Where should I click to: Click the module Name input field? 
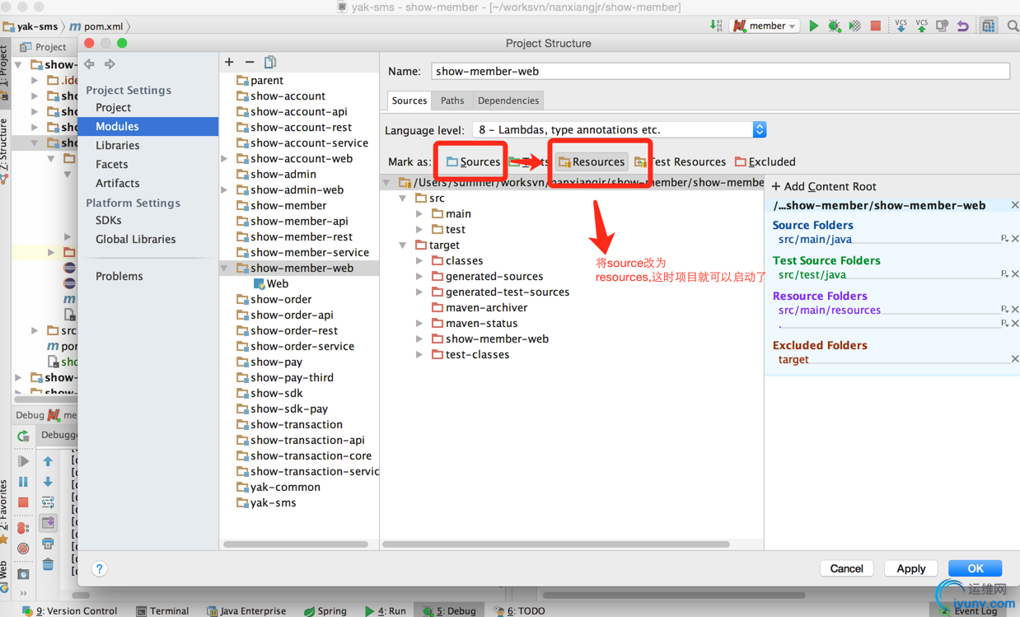click(x=720, y=71)
